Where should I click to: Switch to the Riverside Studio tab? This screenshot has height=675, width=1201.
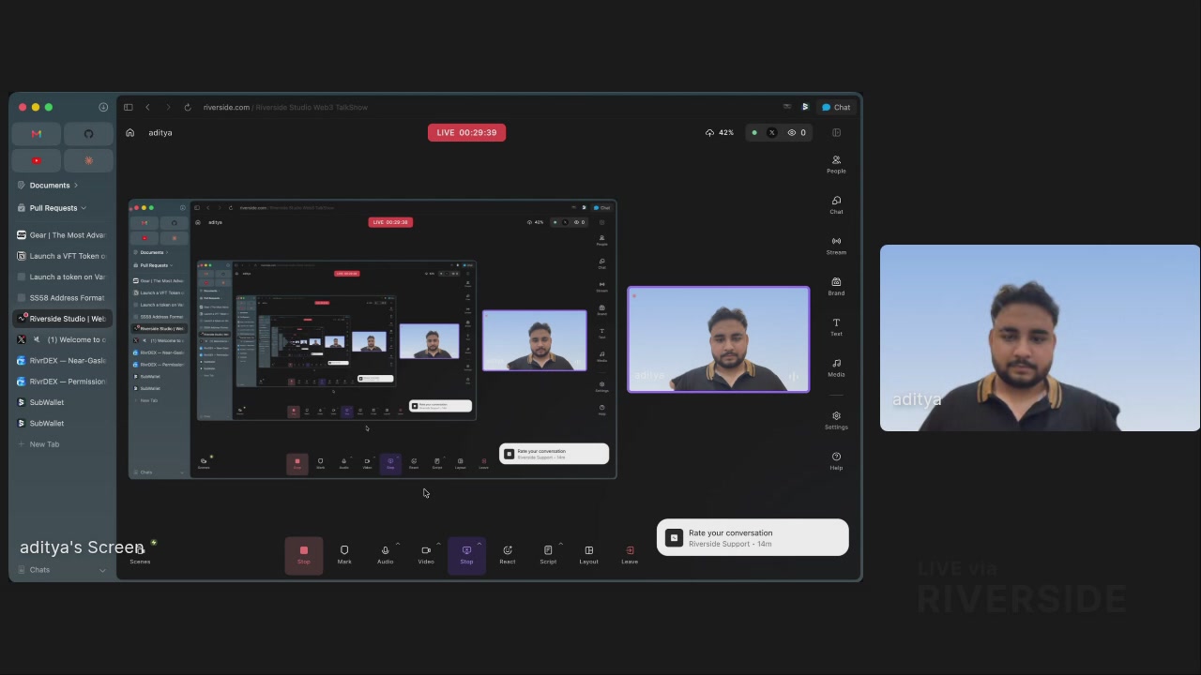(x=62, y=319)
